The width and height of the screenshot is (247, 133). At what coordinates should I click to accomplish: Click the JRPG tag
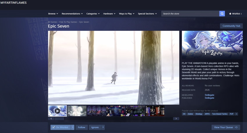pos(207,114)
